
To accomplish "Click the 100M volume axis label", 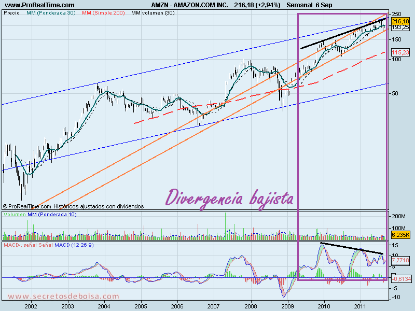I will pyautogui.click(x=398, y=228).
